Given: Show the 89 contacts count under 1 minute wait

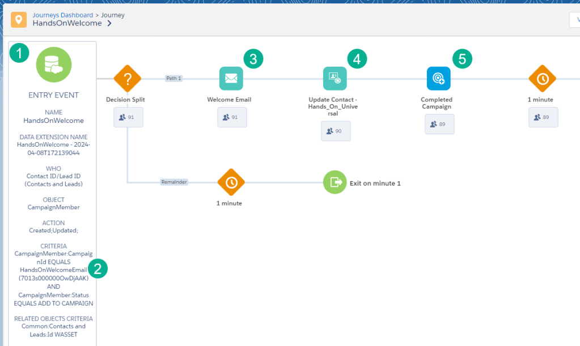Looking at the screenshot, I should (x=543, y=117).
